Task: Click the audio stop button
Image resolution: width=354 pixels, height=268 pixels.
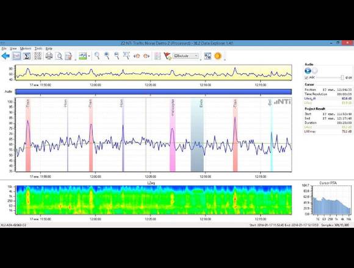Action: [315, 71]
